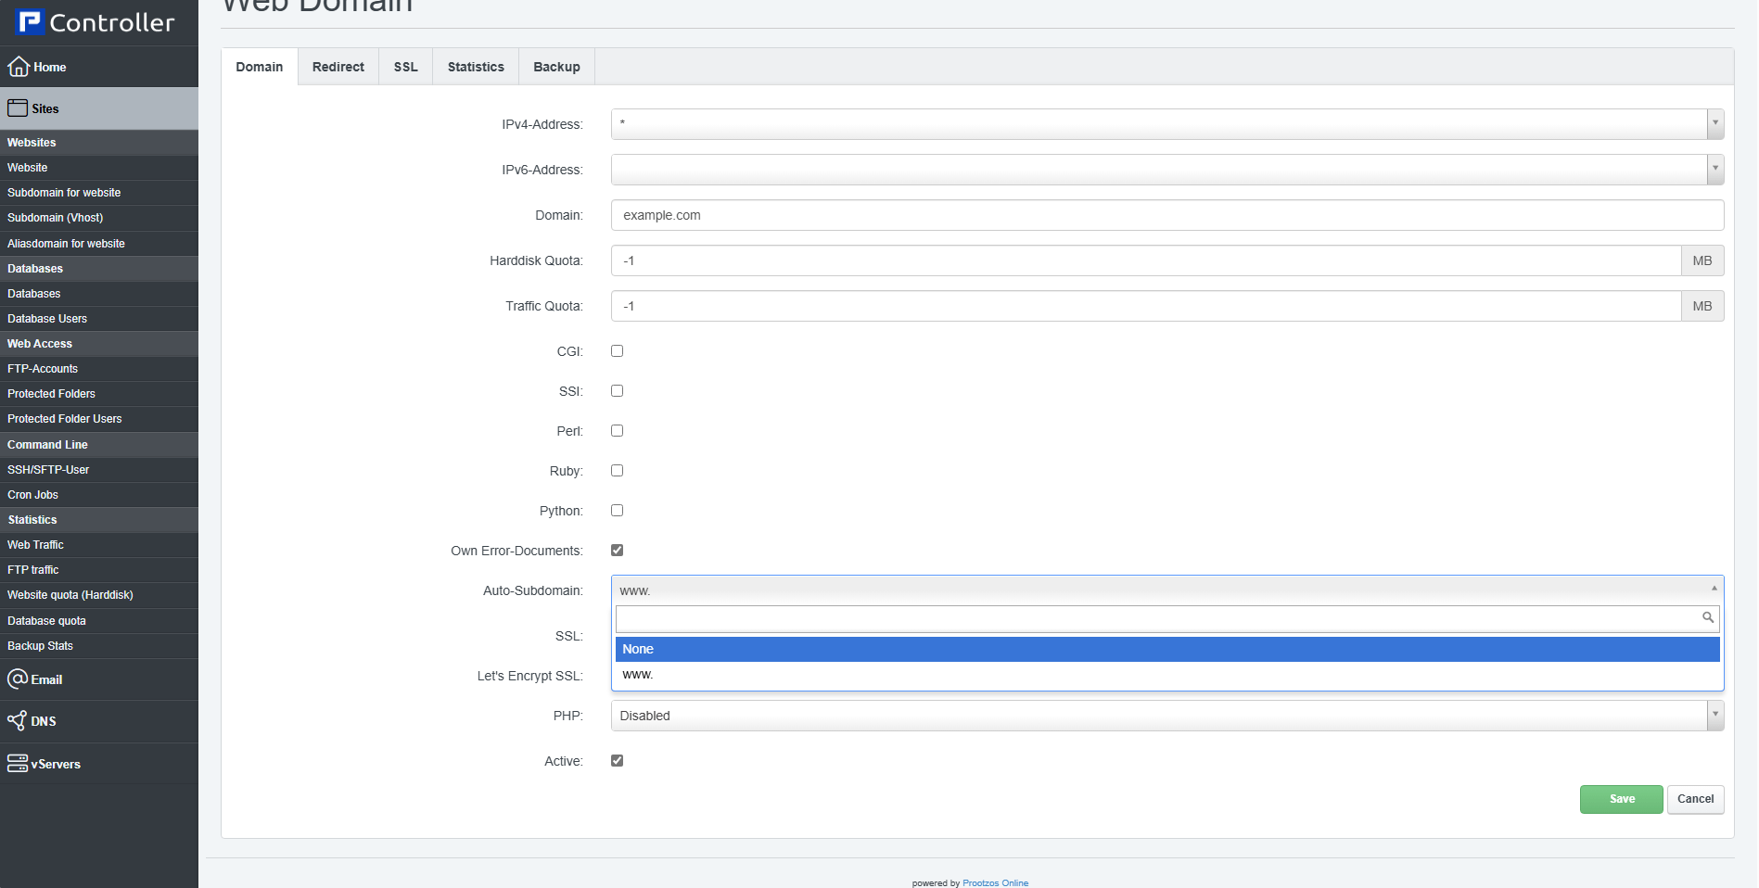Switch to the Redirect tab
1759x888 pixels.
[x=338, y=67]
